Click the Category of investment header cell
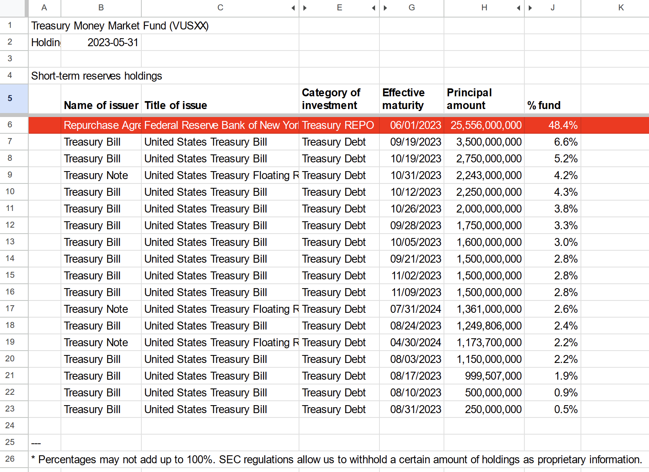The height and width of the screenshot is (472, 649). 339,99
